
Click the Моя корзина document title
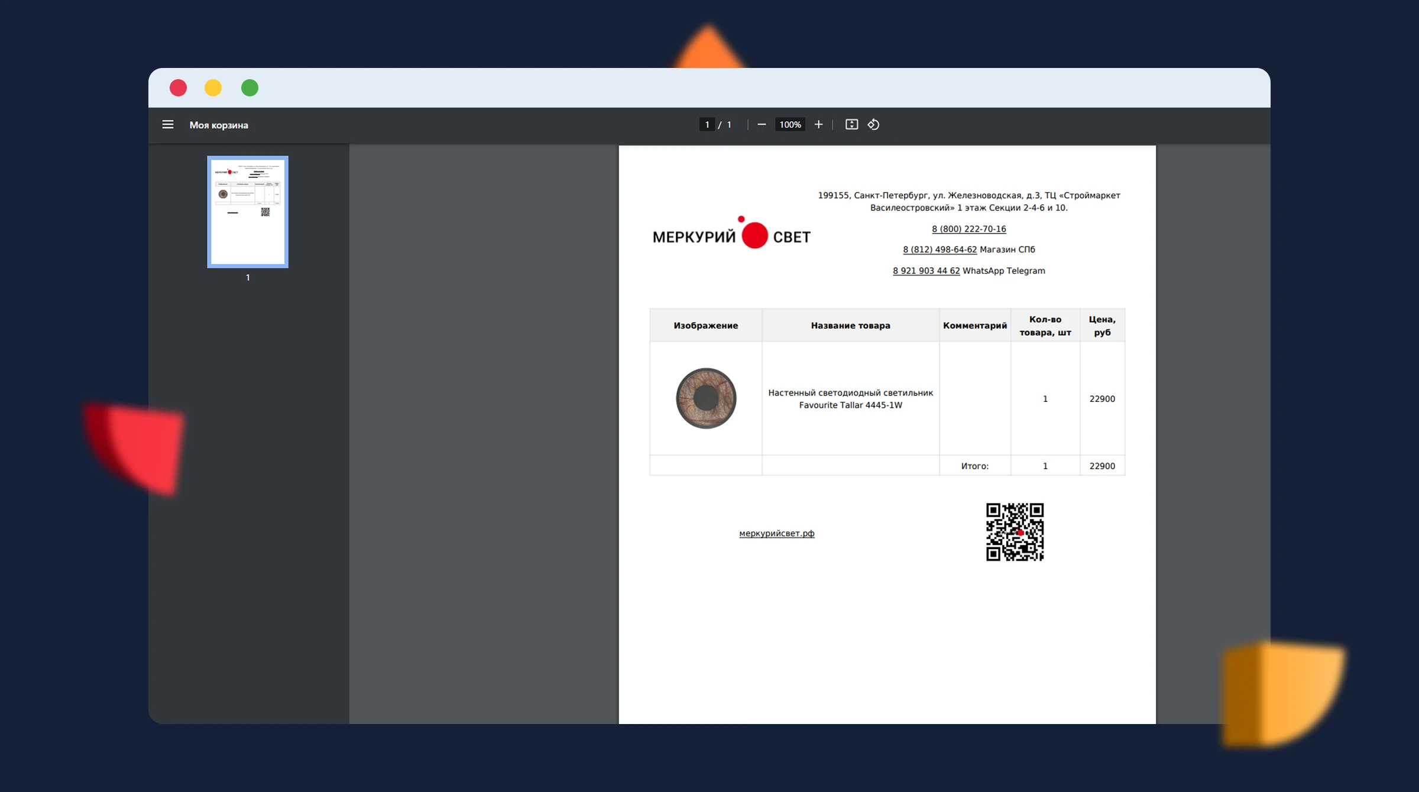pos(219,125)
